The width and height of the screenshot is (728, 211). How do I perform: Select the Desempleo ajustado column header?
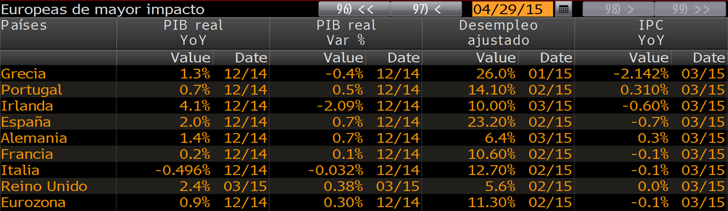point(498,33)
